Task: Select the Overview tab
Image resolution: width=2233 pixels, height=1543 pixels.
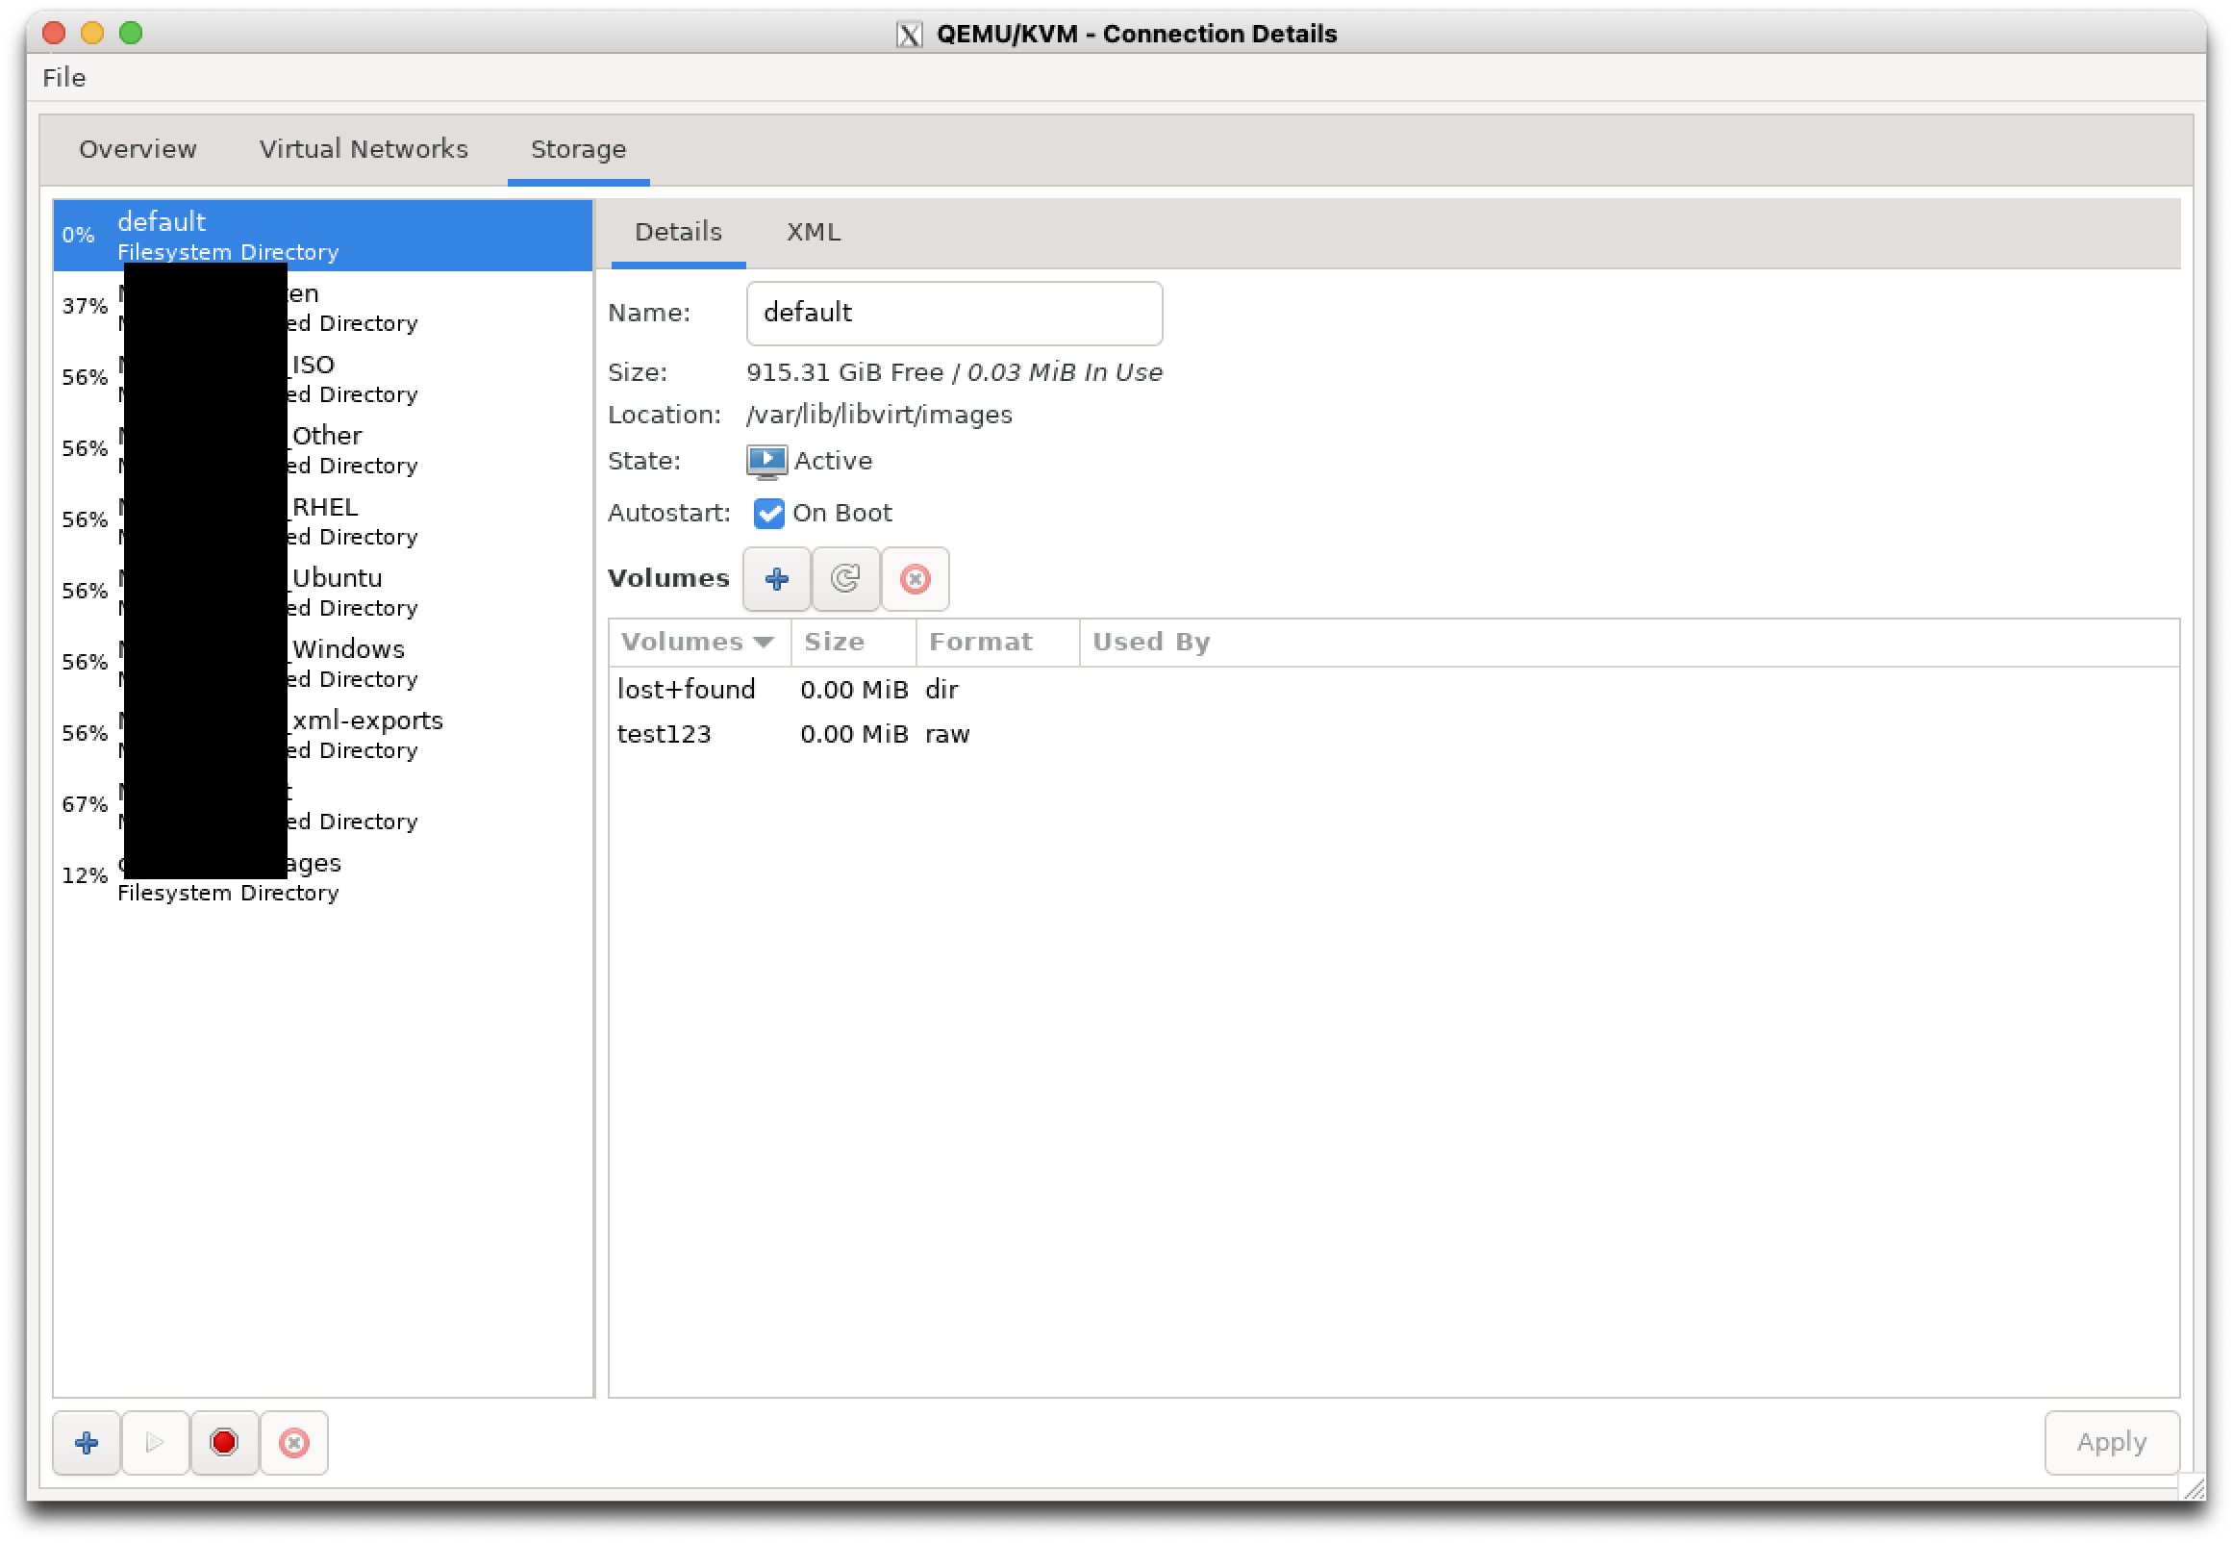Action: (x=138, y=149)
